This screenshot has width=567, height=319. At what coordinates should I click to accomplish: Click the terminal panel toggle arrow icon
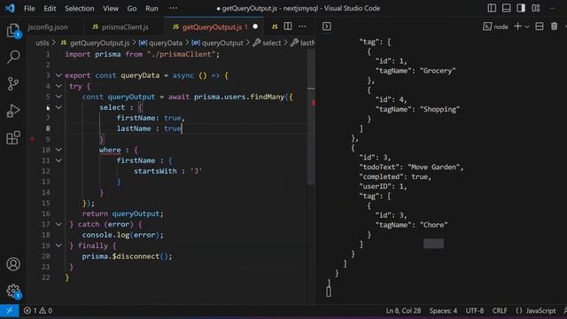tap(327, 27)
